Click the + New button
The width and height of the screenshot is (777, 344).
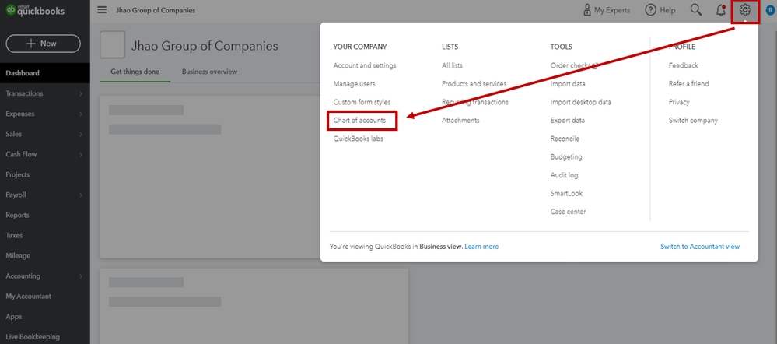[x=43, y=44]
